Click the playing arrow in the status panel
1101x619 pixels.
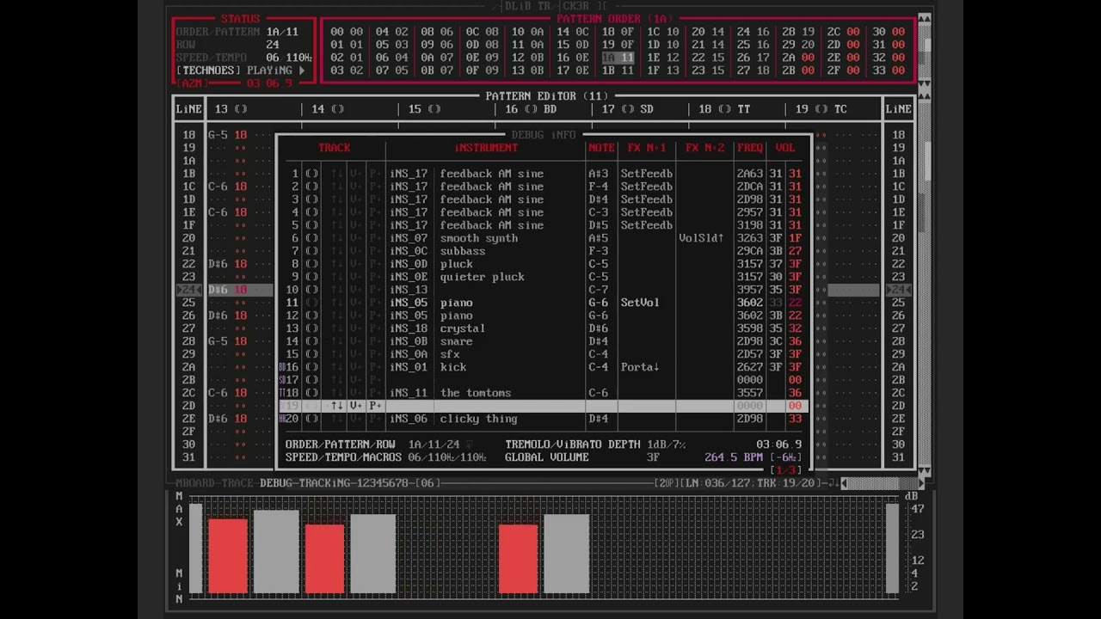pos(301,70)
